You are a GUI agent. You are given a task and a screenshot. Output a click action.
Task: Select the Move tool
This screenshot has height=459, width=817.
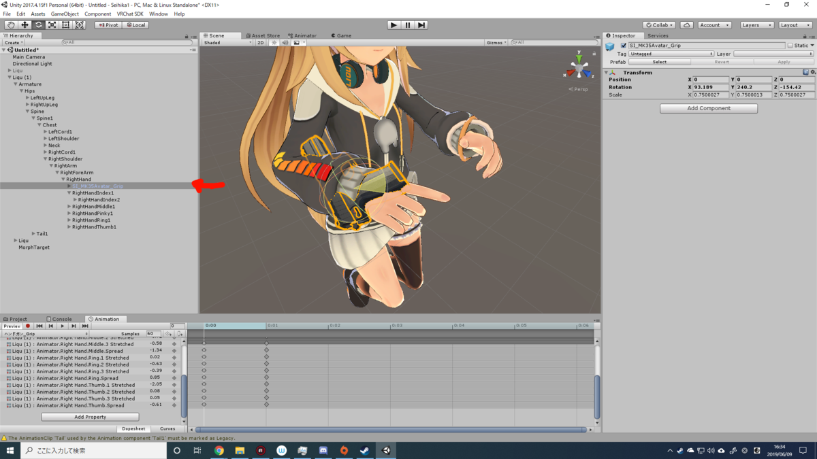point(25,25)
